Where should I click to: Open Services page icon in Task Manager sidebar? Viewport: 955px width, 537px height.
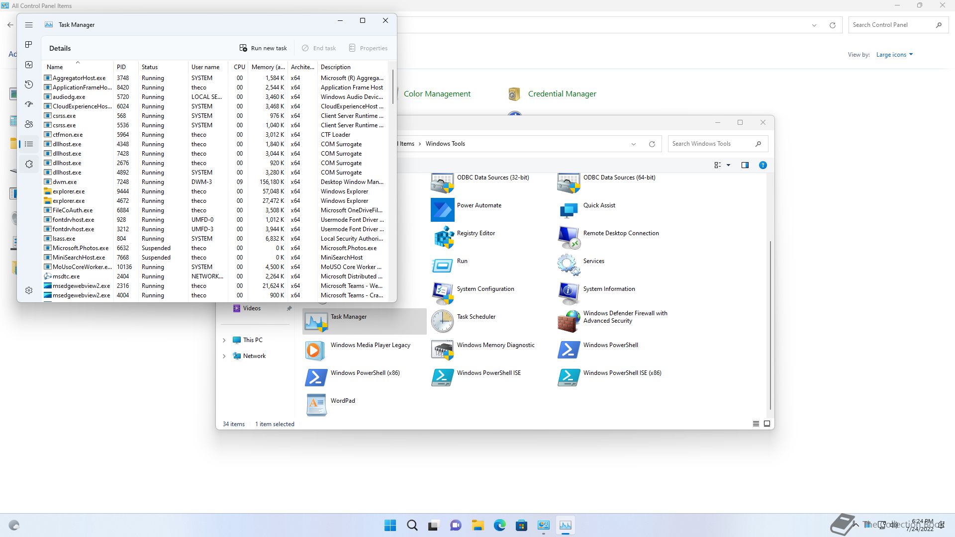[29, 164]
